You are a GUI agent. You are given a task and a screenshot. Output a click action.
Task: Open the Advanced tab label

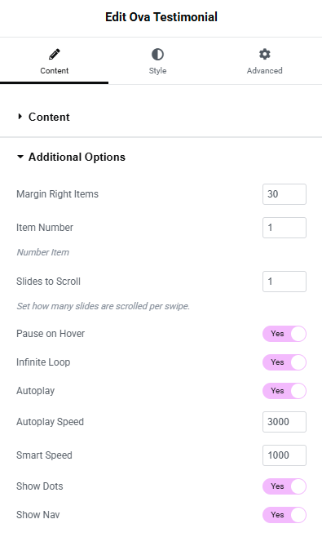point(264,70)
